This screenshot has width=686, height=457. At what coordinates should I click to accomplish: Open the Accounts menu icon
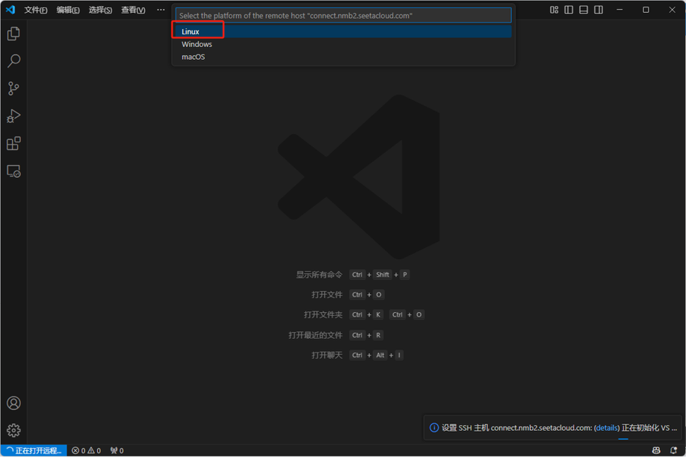click(x=13, y=402)
